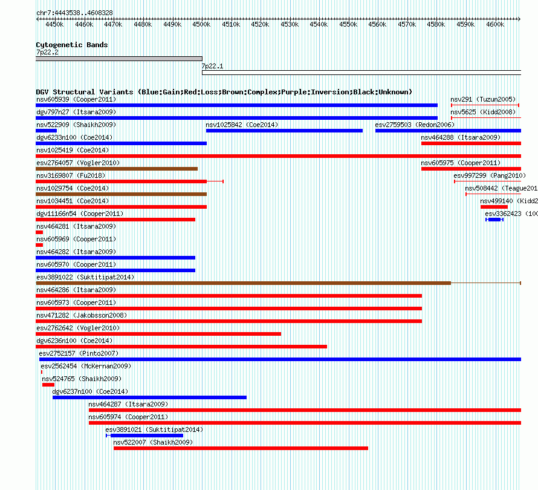The image size is (538, 490).
Task: Open the nsv508442 Teague variant label
Action: coord(501,188)
